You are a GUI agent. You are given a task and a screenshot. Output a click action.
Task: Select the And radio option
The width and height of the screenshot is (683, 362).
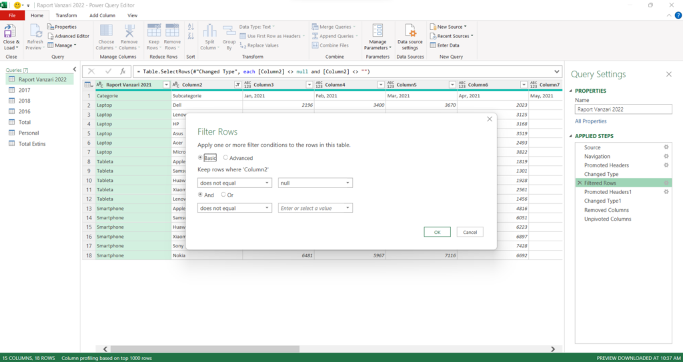201,195
